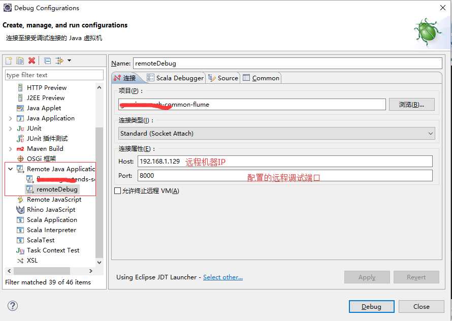This screenshot has width=452, height=321.
Task: Switch to the Scala Debugger tab
Action: (175, 78)
